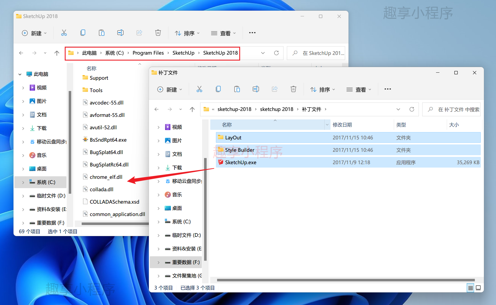Click Cut icon in SketchUp 2018 window toolbar
The width and height of the screenshot is (496, 305).
pyautogui.click(x=64, y=33)
